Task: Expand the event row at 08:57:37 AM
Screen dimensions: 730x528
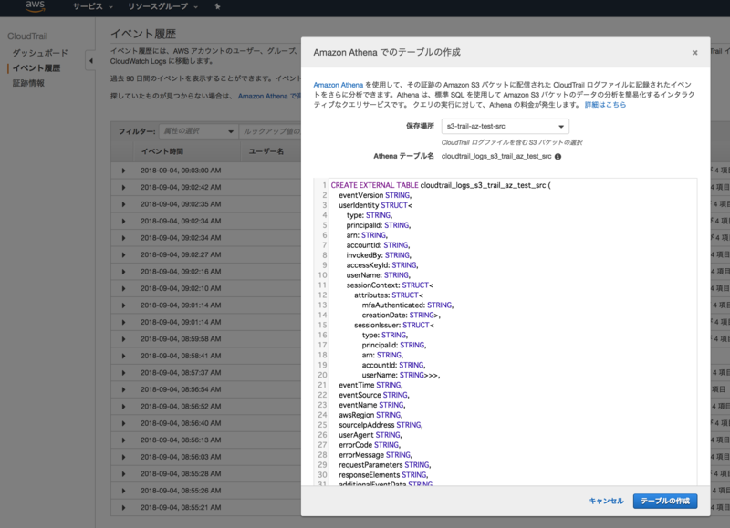Action: point(123,373)
